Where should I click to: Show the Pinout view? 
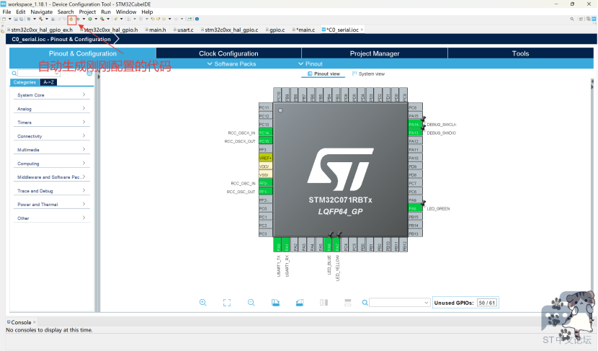click(323, 74)
